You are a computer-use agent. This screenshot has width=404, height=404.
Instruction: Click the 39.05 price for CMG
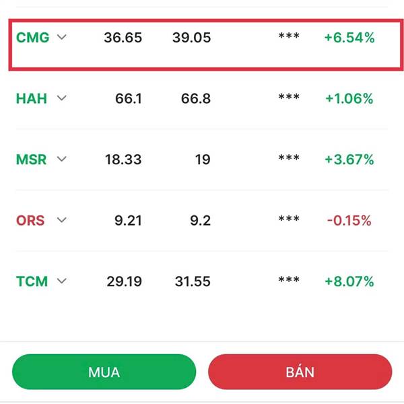(x=192, y=38)
